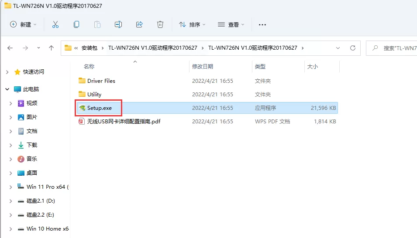Go up one folder level
Viewport: 417px width, 238px height.
(x=52, y=48)
